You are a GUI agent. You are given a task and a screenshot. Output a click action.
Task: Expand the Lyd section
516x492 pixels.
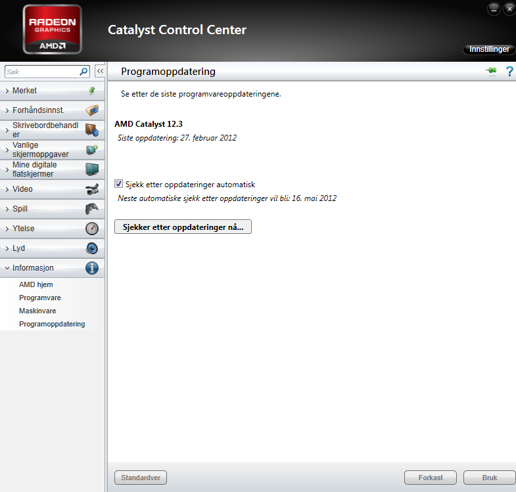point(7,249)
